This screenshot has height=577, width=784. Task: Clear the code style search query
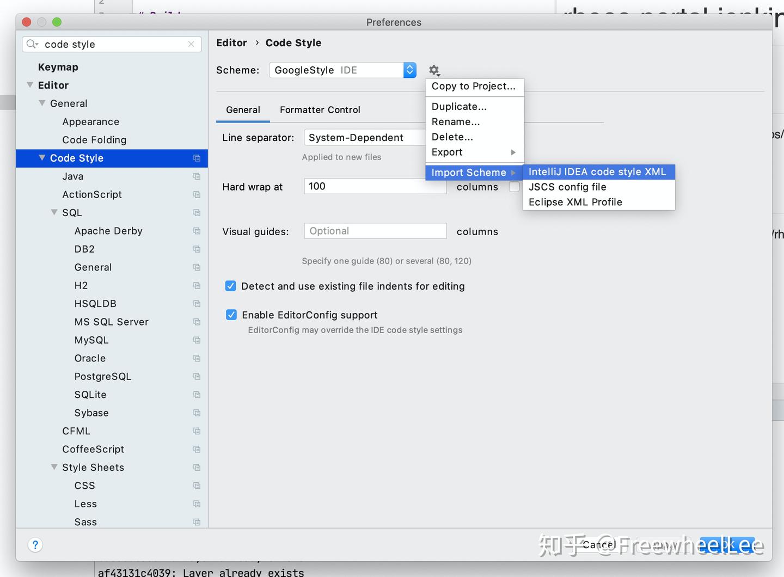point(191,44)
